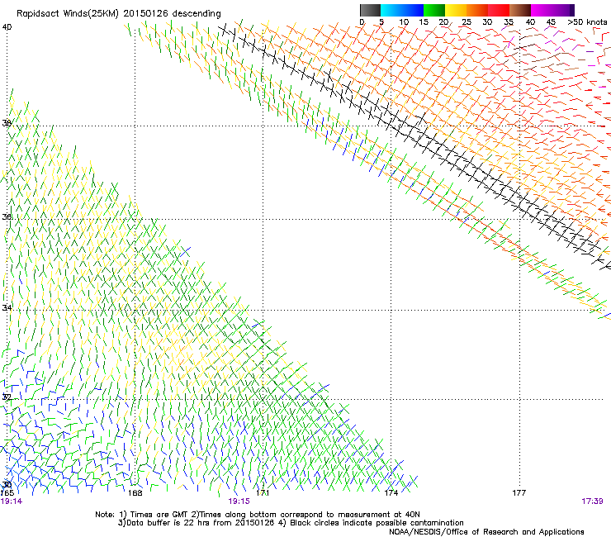Screen dimensions: 611x537
Task: Click the date '20150126' in the title
Action: (x=146, y=14)
